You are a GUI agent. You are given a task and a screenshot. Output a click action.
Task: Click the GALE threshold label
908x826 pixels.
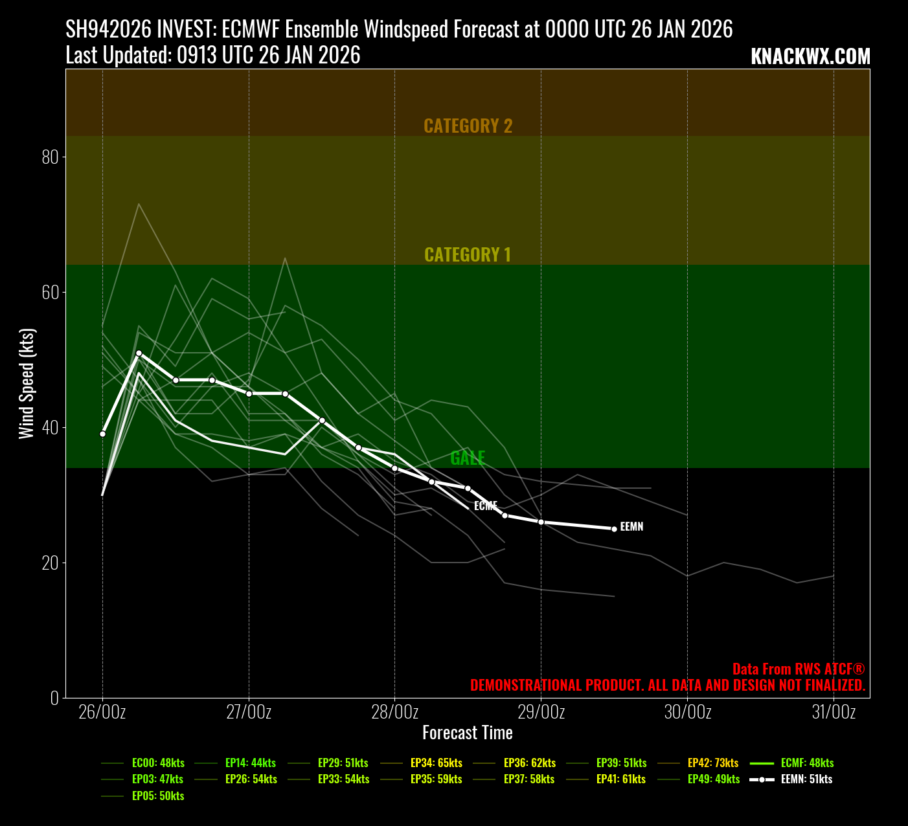[x=468, y=458]
